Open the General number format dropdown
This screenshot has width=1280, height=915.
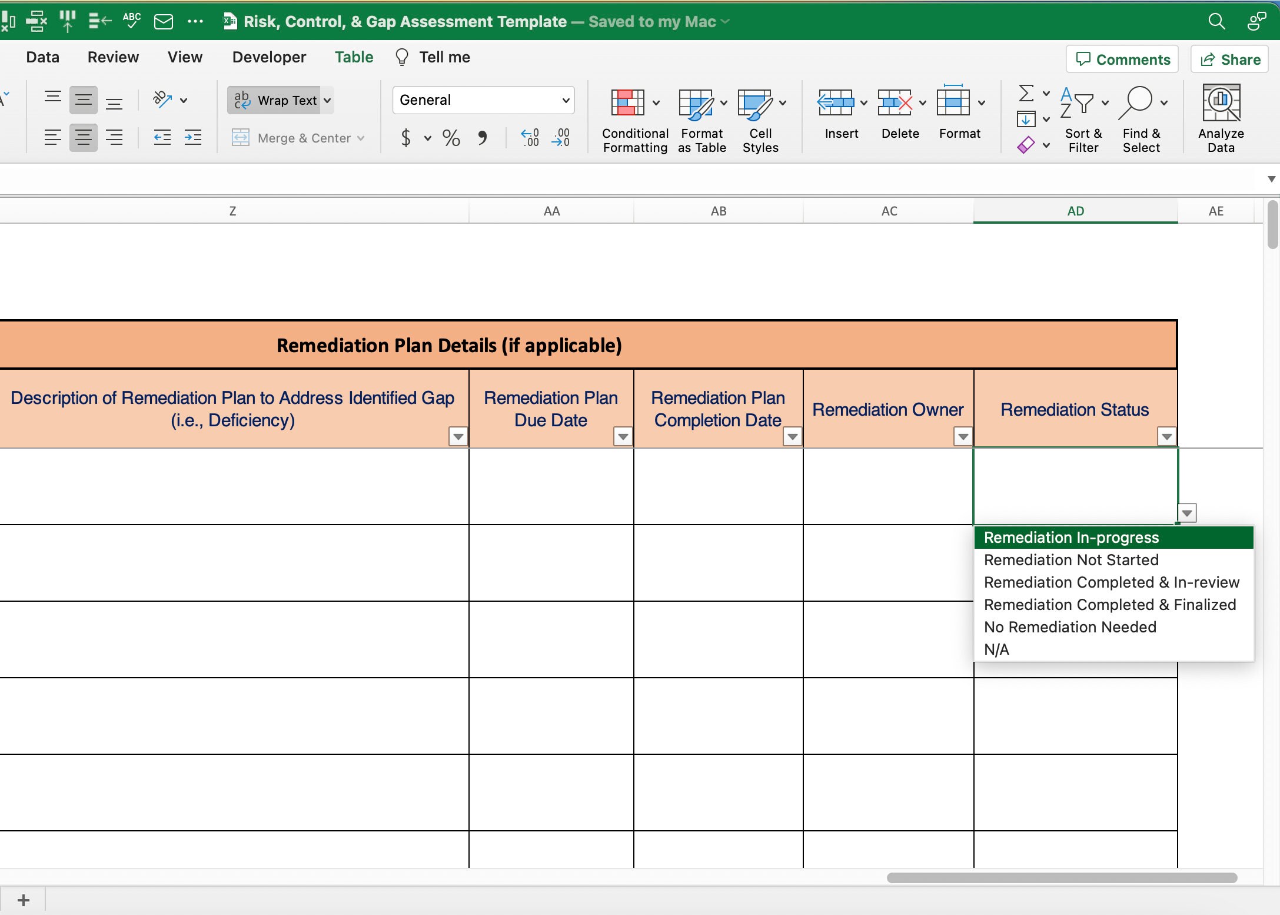tap(483, 100)
